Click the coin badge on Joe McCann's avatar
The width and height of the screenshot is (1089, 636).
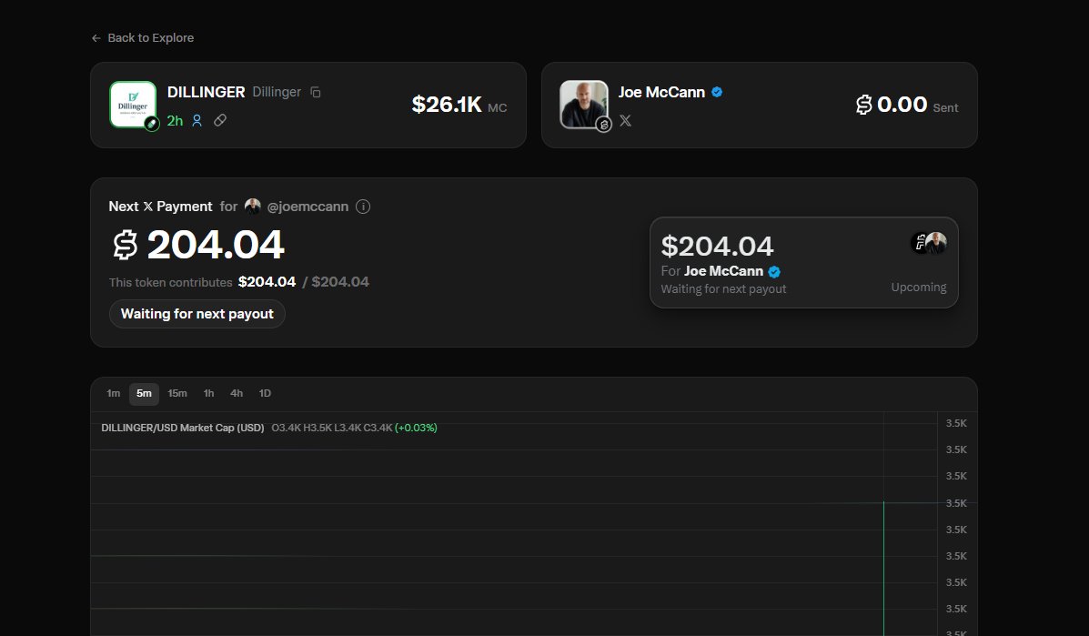coord(603,125)
